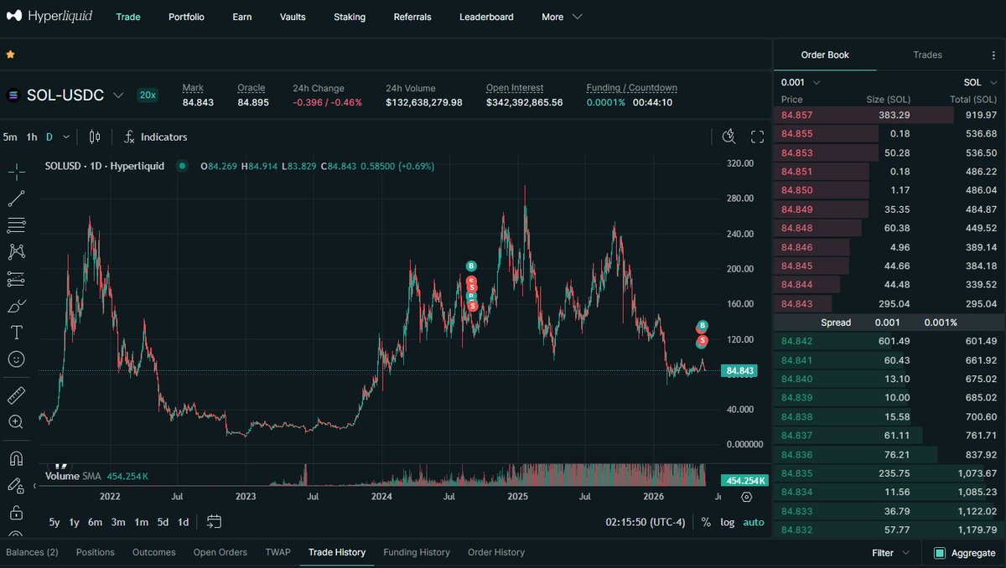Select the brush drawing tool
Viewport: 1006px width, 568px height.
16,306
